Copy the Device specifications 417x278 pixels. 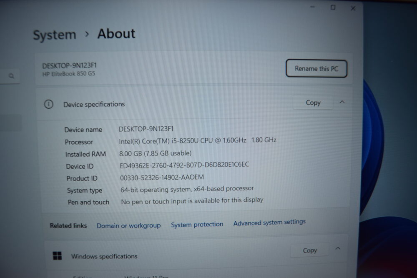tap(313, 103)
